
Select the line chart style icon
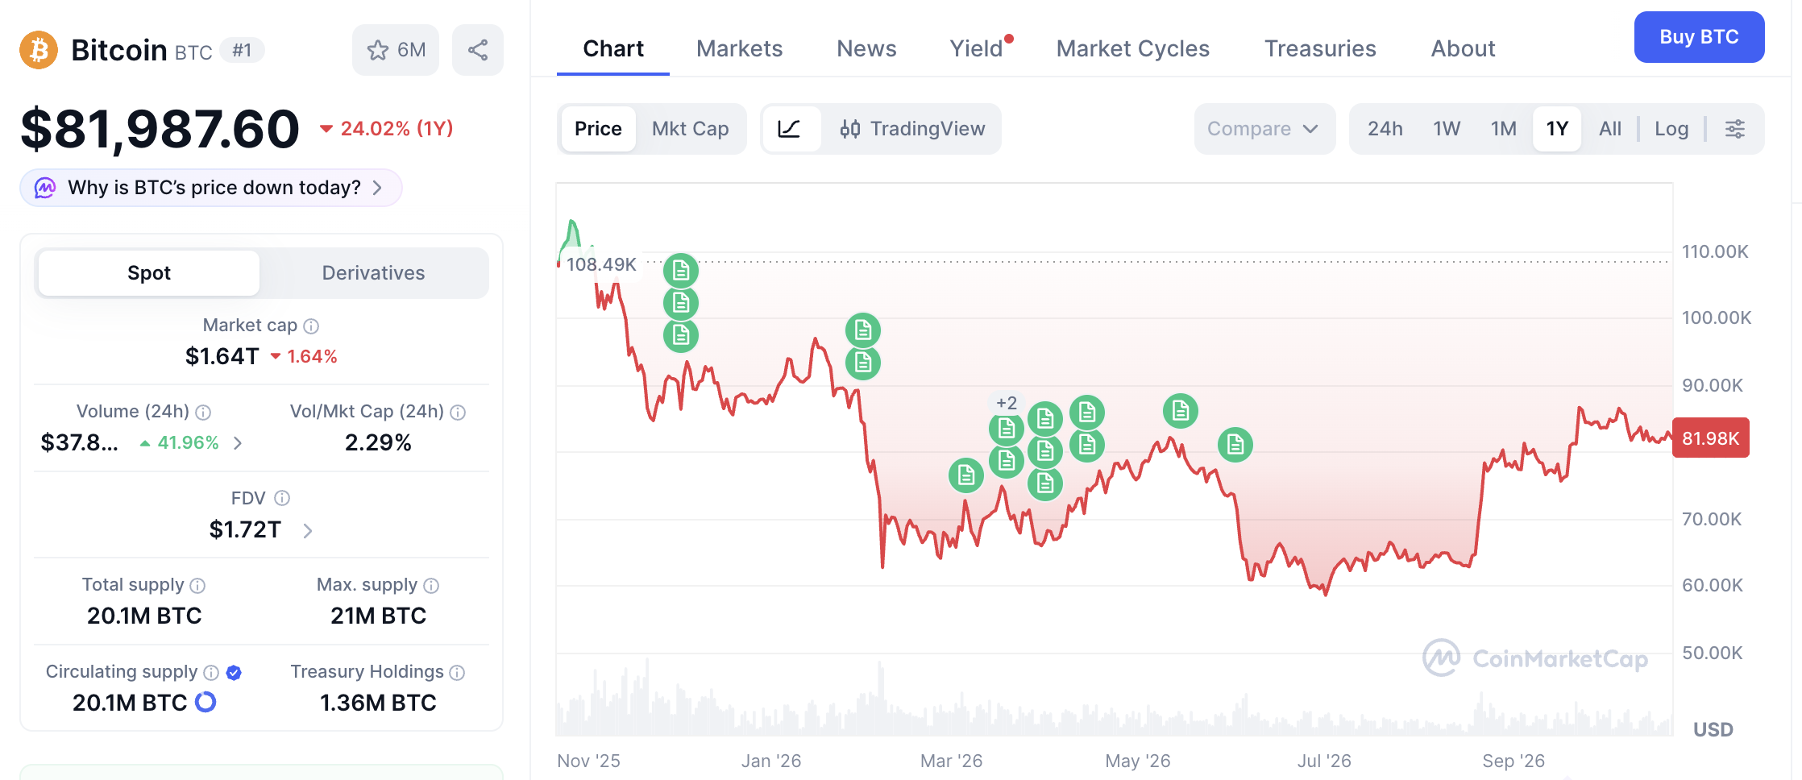pyautogui.click(x=790, y=129)
